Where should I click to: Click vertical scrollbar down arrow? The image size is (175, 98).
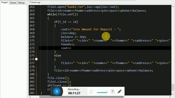173,94
